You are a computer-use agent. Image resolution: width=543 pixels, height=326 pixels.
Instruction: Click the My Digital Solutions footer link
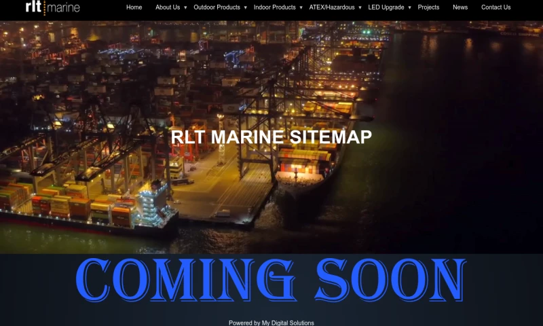pyautogui.click(x=288, y=323)
